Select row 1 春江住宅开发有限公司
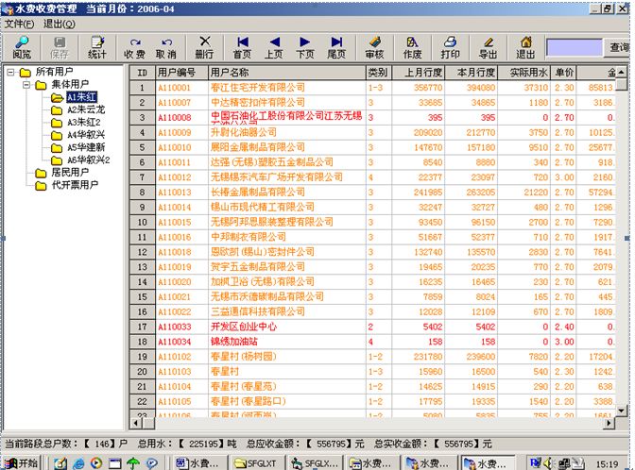 (x=372, y=88)
